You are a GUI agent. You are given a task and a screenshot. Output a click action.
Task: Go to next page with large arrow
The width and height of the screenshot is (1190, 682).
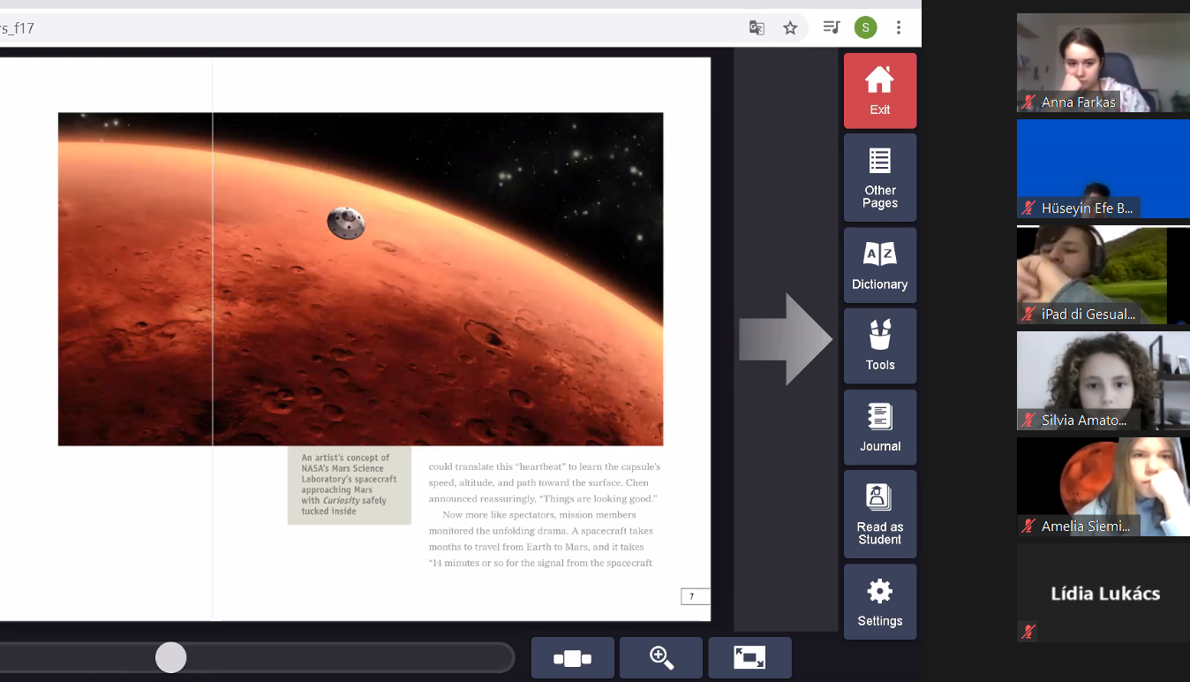[785, 340]
